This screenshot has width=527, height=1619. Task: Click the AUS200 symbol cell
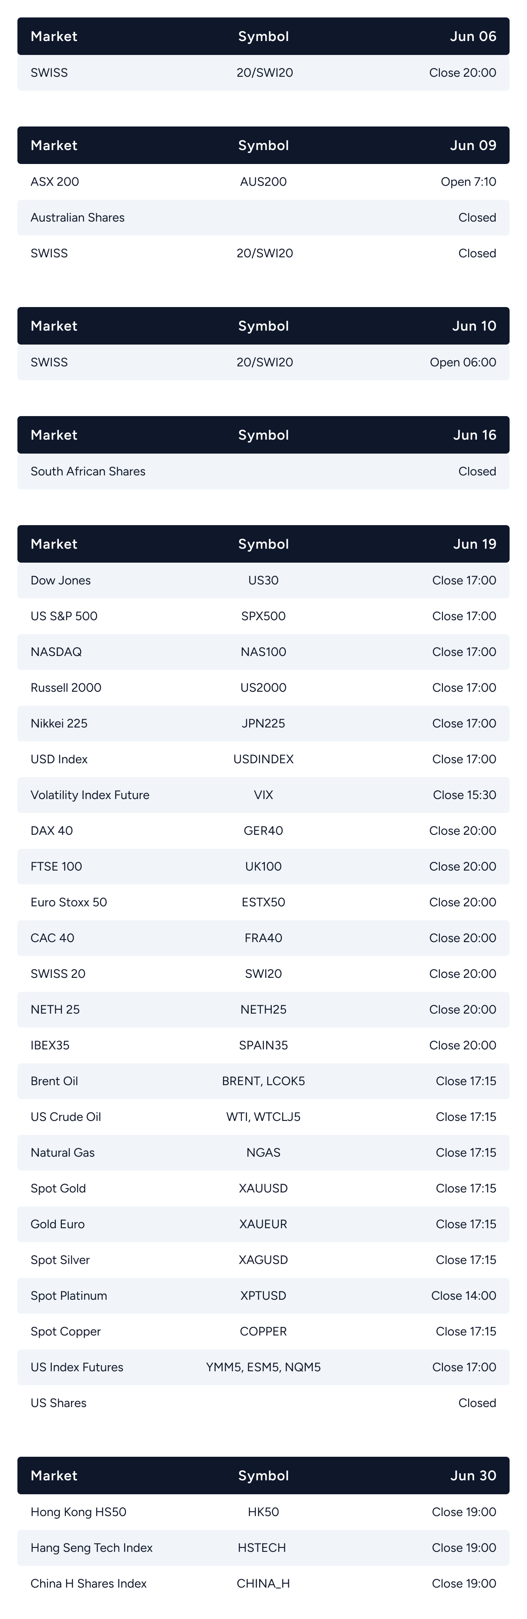coord(263,181)
